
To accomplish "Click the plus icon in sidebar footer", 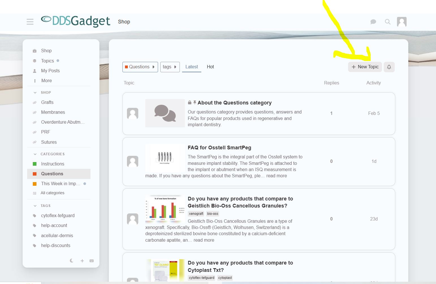I will tap(82, 261).
